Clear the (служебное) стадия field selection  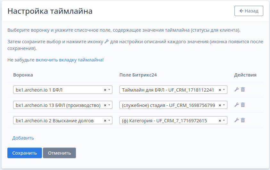tap(220, 105)
